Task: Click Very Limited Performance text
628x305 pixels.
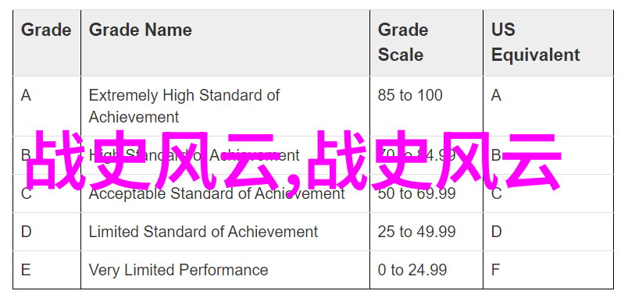Action: (178, 270)
